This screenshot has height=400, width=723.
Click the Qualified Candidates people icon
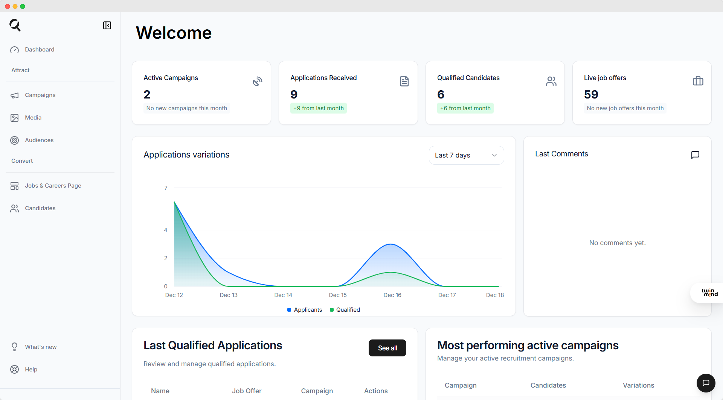pos(551,81)
